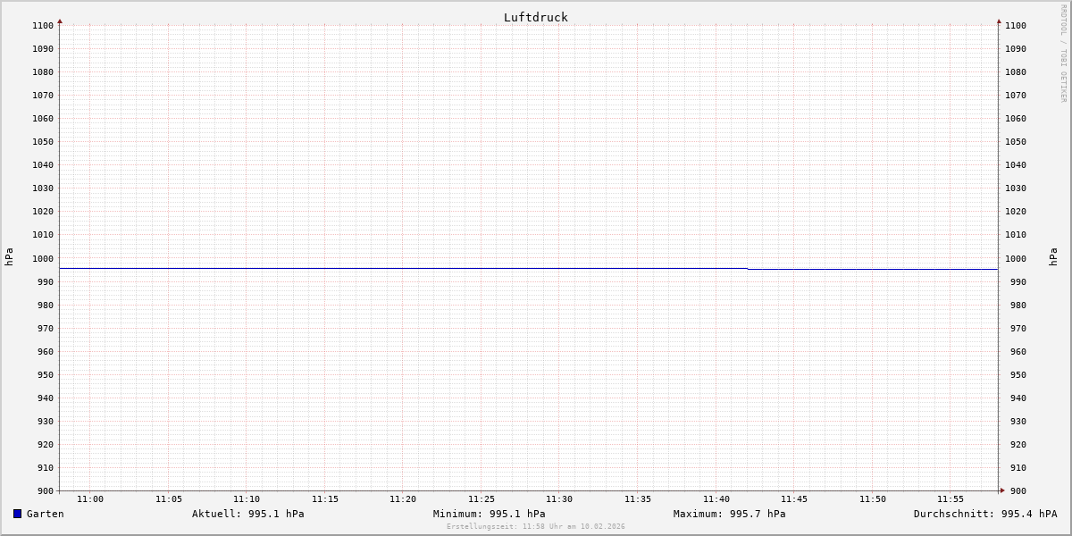This screenshot has width=1072, height=536.
Task: Click the 11:00 time axis label
Action: pos(90,499)
